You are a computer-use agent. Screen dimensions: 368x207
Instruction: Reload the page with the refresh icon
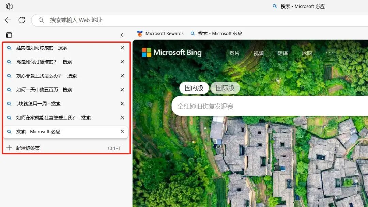point(22,20)
